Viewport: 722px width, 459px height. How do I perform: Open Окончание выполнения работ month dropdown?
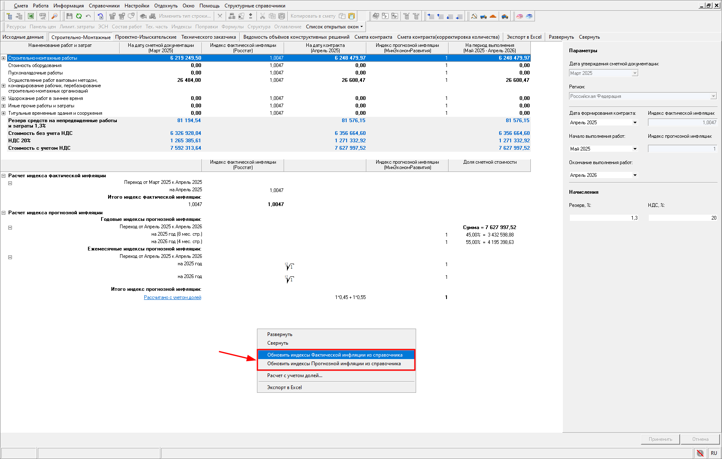click(x=635, y=175)
